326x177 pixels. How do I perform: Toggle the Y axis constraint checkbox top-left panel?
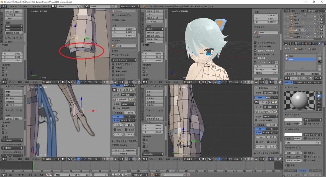tap(3, 71)
